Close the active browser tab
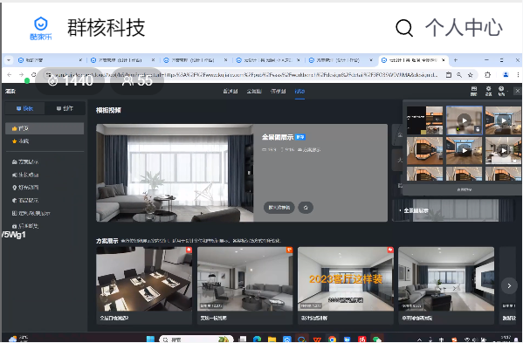523x343 pixels. click(x=444, y=60)
